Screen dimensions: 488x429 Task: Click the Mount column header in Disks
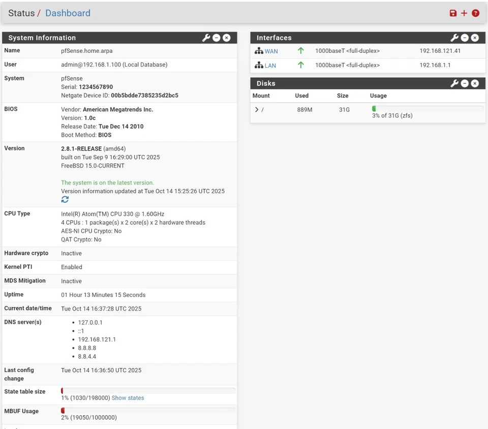tap(261, 96)
